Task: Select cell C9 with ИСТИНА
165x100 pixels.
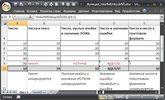Action: click(80, 63)
